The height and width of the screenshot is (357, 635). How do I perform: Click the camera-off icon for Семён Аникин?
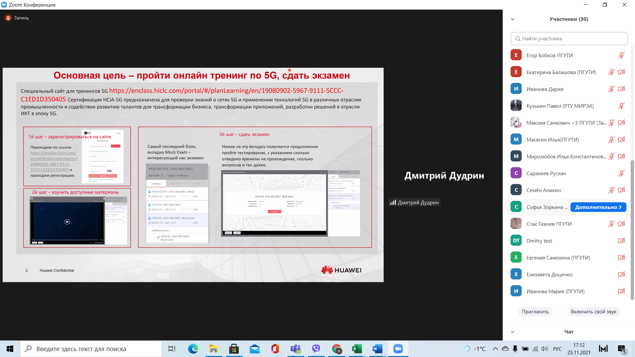click(621, 190)
